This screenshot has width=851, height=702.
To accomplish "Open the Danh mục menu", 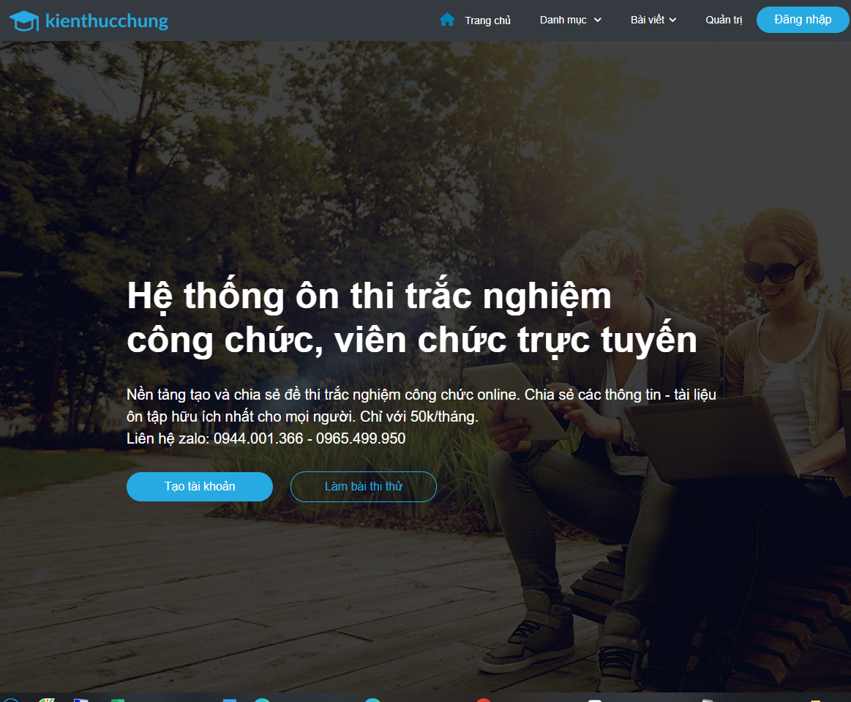I will [x=563, y=20].
